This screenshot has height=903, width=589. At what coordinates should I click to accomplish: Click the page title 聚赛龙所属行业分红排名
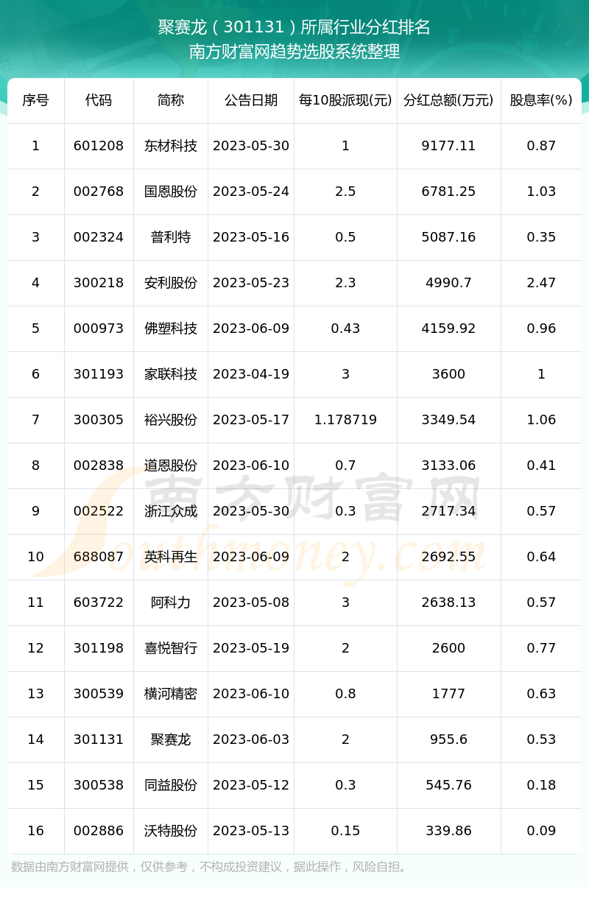coord(294,27)
